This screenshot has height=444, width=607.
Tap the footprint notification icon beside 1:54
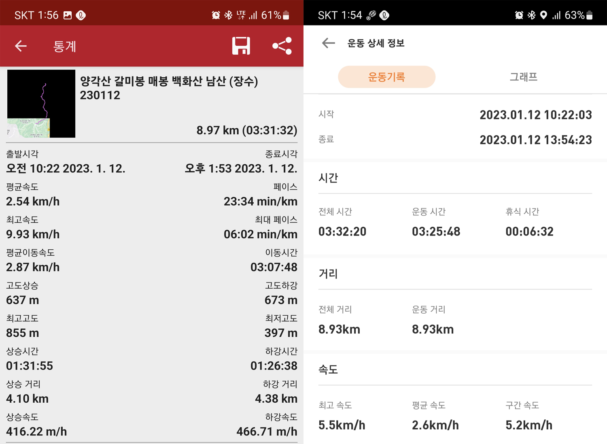(371, 15)
